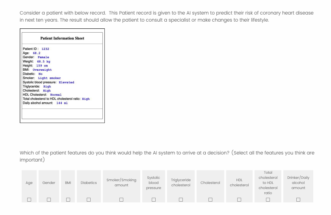Click the Systolic blood pressure label
This screenshot has height=215, width=331.
click(x=154, y=183)
